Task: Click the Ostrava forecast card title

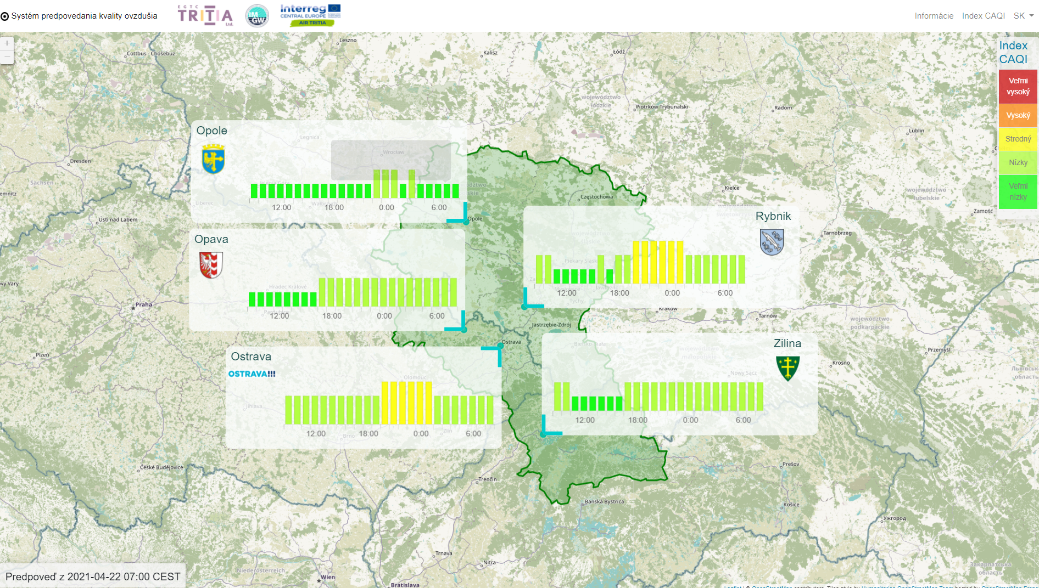Action: click(251, 357)
